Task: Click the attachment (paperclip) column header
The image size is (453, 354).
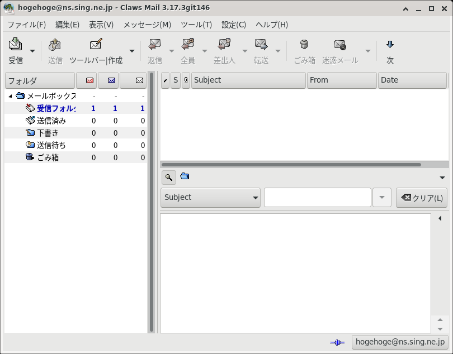Action: tap(186, 80)
